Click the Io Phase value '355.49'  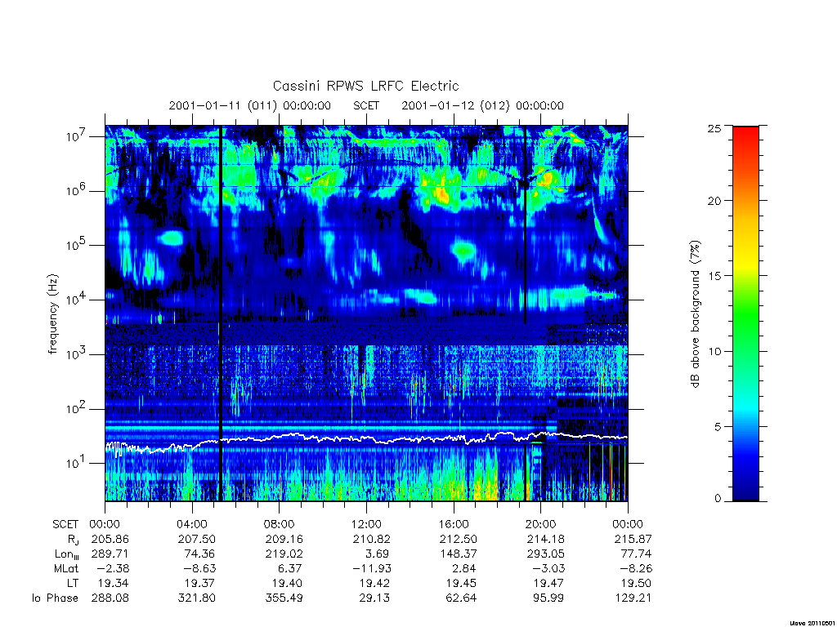click(x=284, y=598)
